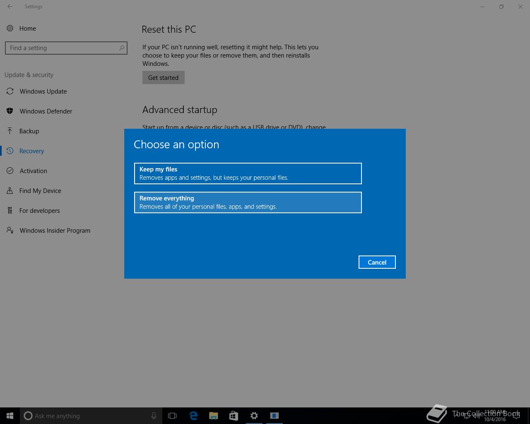Open Activation settings
This screenshot has height=424, width=530.
[33, 171]
